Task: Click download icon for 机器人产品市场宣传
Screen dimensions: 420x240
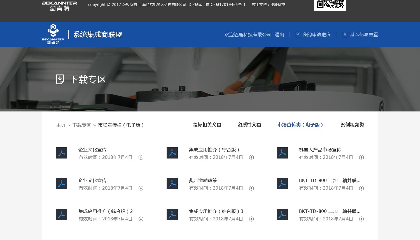Action: (x=361, y=157)
